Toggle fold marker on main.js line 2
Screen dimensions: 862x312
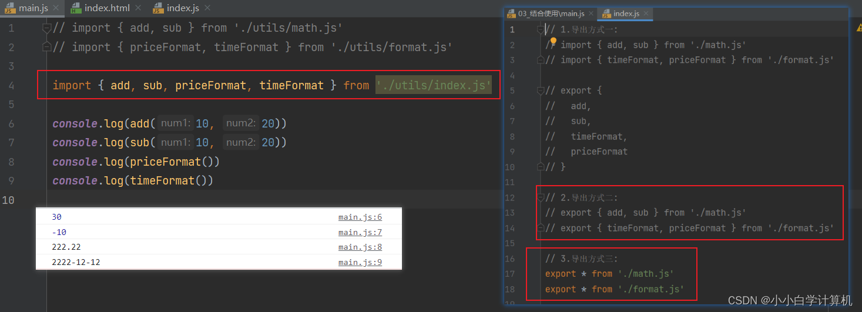click(x=46, y=47)
